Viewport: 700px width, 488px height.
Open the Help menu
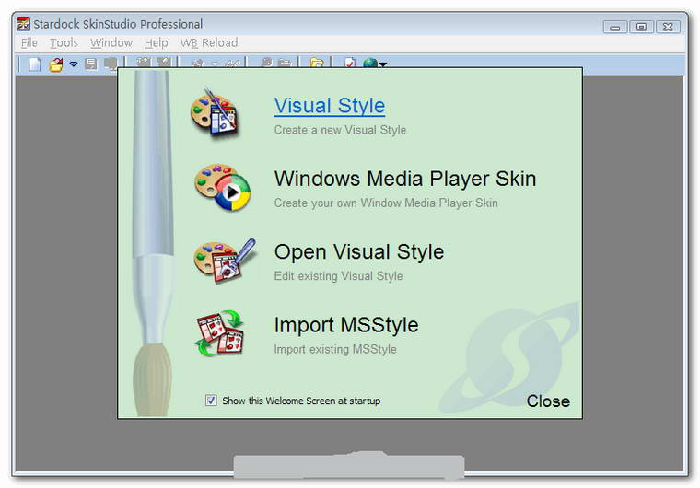[x=157, y=43]
